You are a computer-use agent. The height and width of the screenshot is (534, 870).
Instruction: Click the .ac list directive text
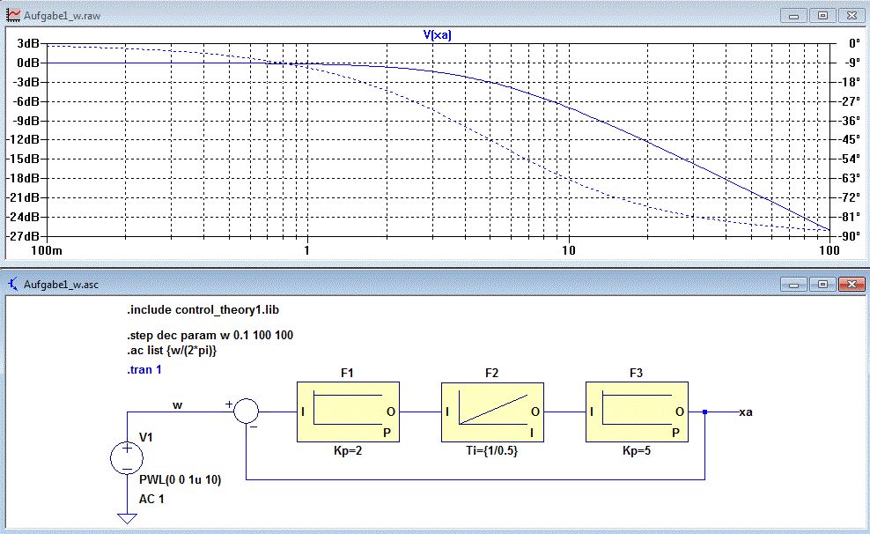click(172, 350)
